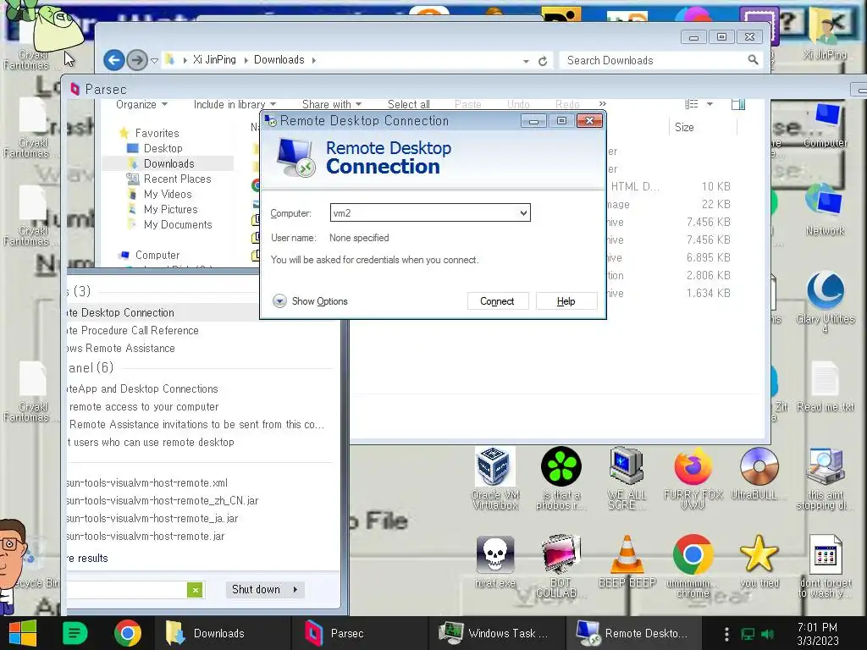This screenshot has height=650, width=867.
Task: Open FURRY FOX UWU Firefox icon
Action: coord(693,478)
